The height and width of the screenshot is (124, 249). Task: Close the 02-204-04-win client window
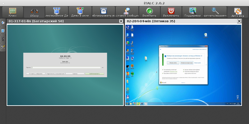click(239, 21)
